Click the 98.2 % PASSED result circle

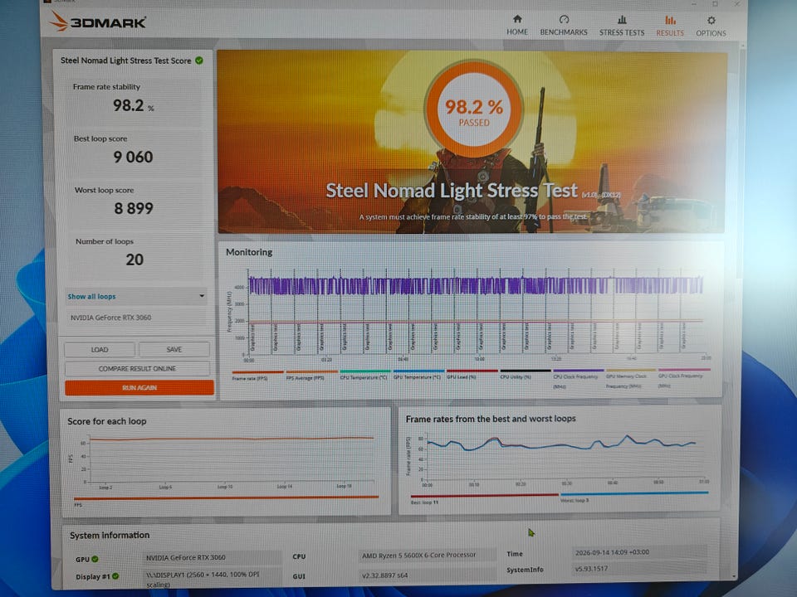[x=474, y=109]
